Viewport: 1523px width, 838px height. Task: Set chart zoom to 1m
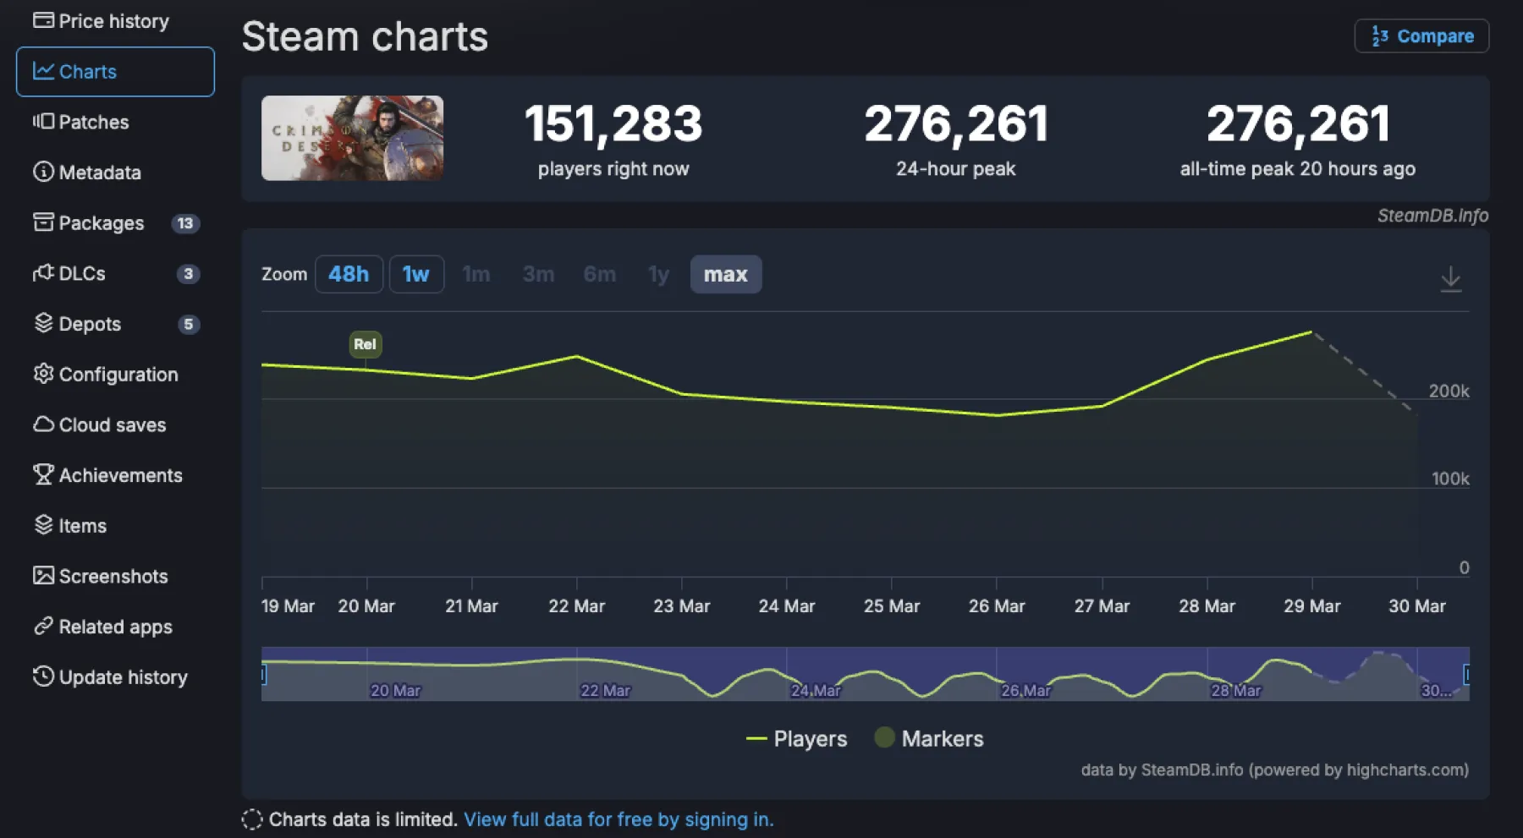click(x=476, y=274)
